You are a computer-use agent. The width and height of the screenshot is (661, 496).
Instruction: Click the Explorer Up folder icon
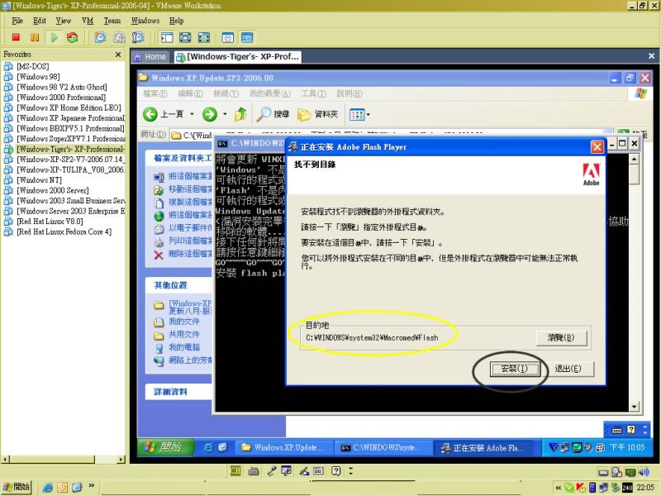(x=240, y=114)
